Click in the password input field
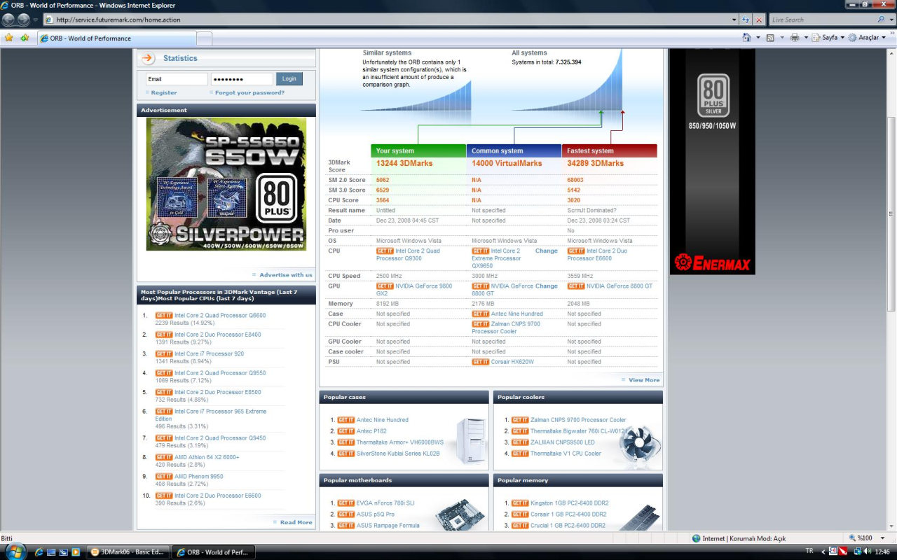This screenshot has width=897, height=560. (x=242, y=79)
